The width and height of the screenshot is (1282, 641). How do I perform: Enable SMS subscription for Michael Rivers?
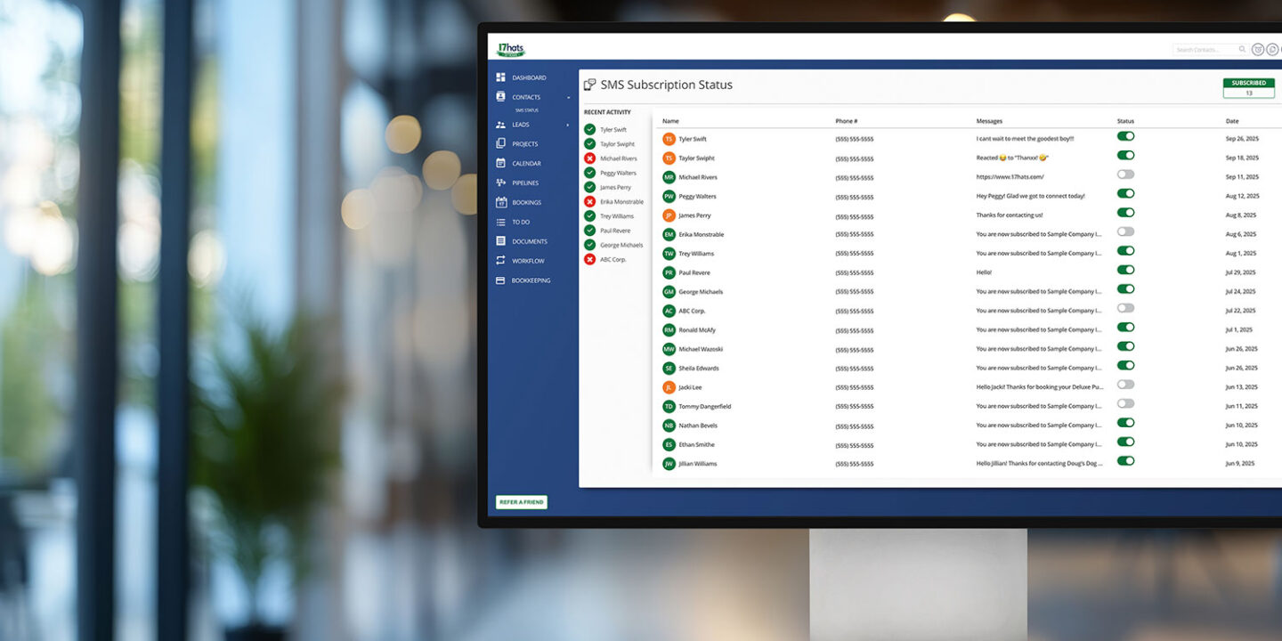point(1125,174)
